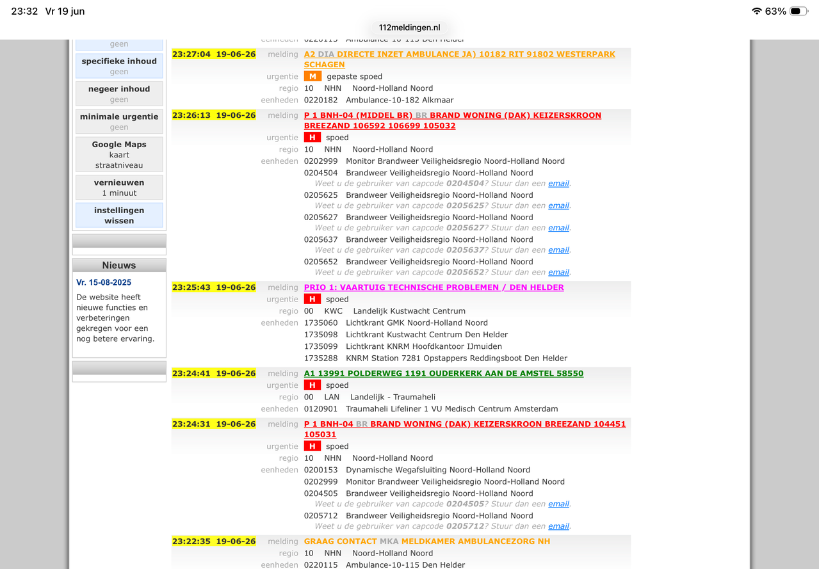Screen dimensions: 819x569
Task: Tap the 112meldingen.nl address bar
Action: (x=410, y=28)
